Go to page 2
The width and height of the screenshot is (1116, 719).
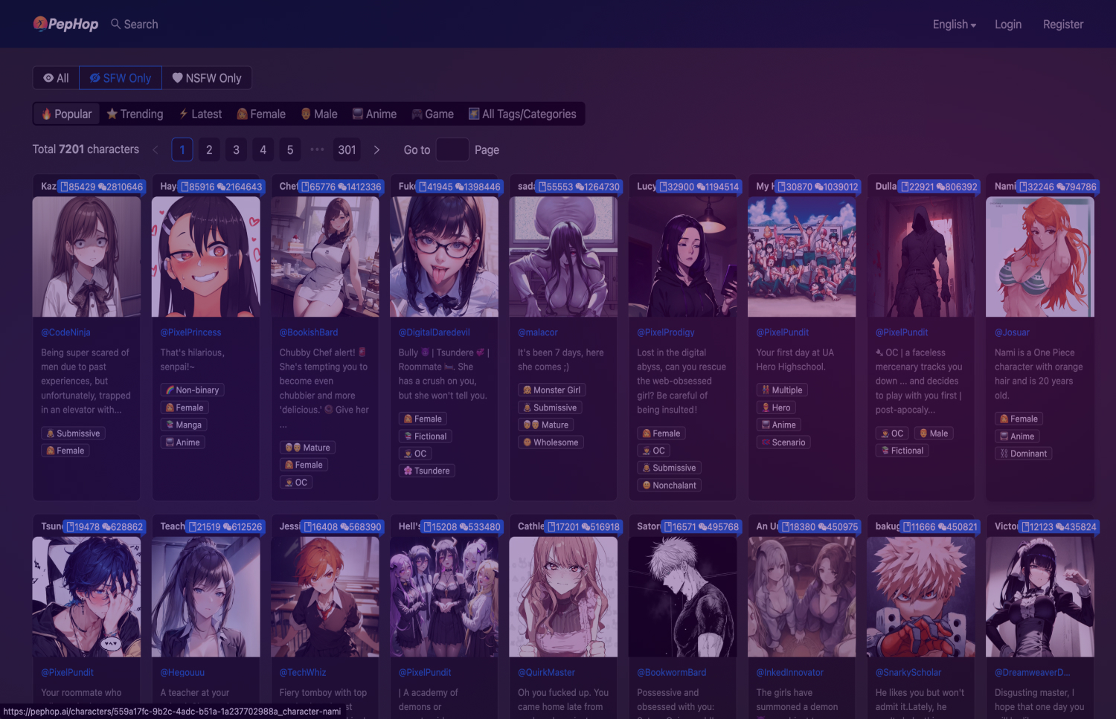[x=209, y=149]
